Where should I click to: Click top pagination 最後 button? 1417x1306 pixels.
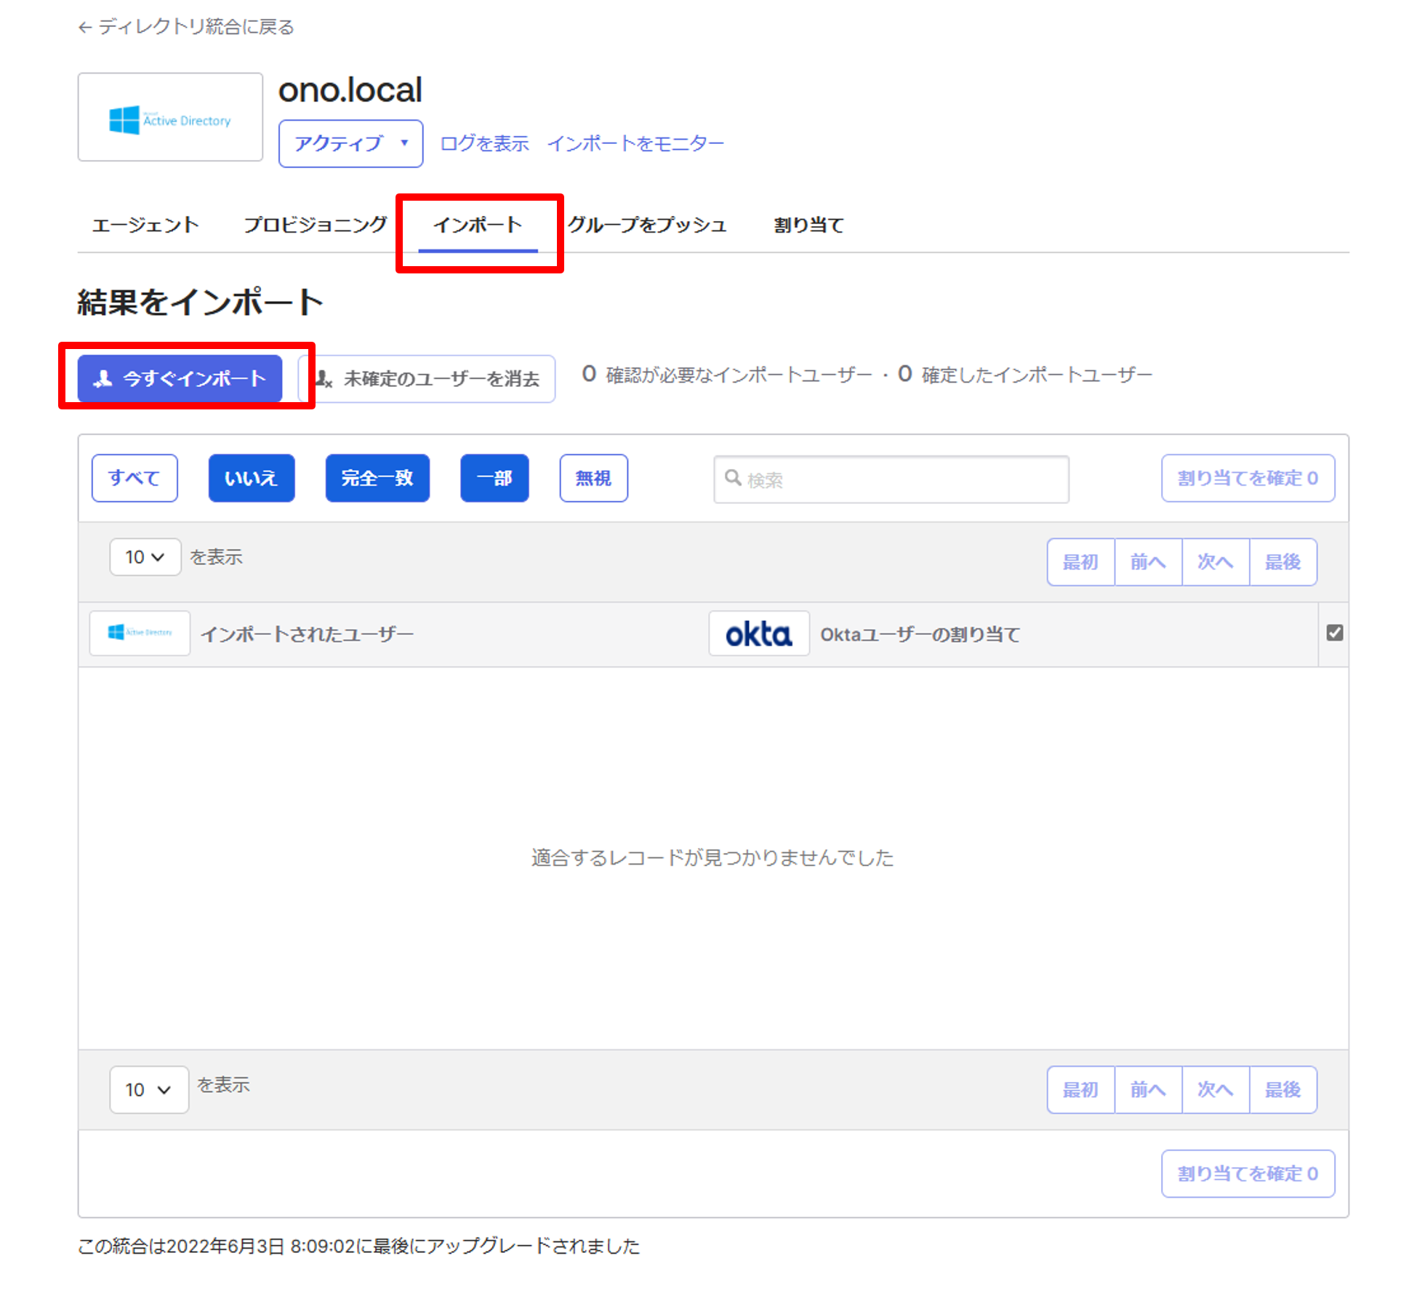(x=1283, y=562)
